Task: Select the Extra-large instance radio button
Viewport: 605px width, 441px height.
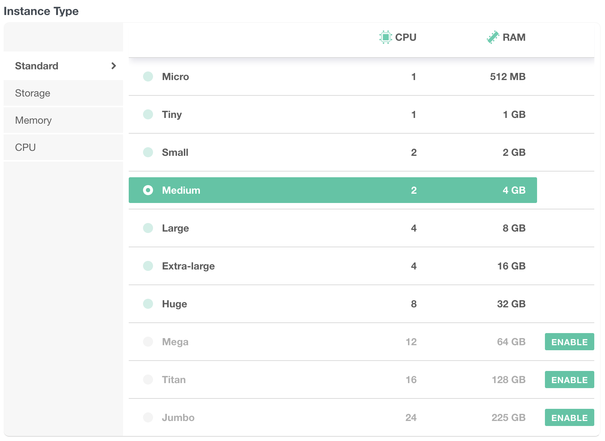Action: pos(148,266)
